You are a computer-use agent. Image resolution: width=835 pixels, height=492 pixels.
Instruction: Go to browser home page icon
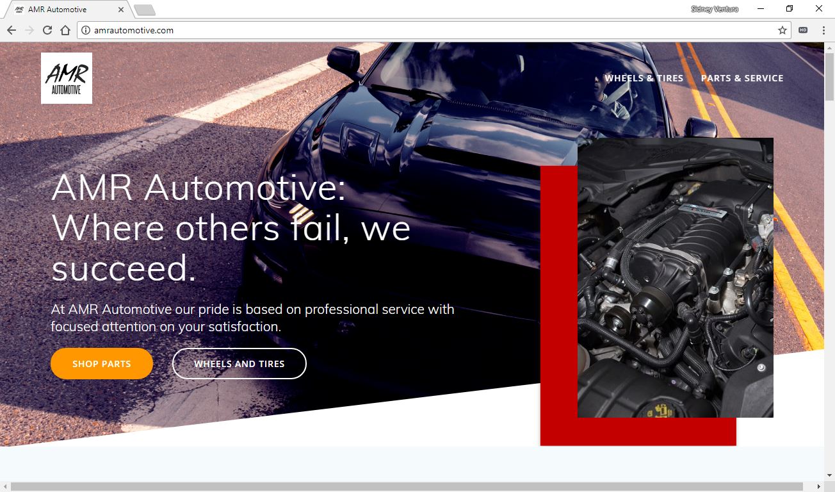pos(65,30)
